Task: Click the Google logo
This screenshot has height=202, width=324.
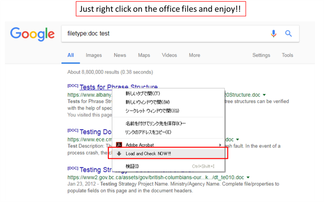Action: coord(32,34)
